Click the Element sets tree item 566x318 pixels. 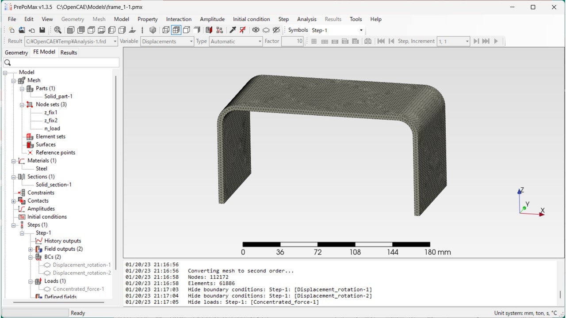50,136
